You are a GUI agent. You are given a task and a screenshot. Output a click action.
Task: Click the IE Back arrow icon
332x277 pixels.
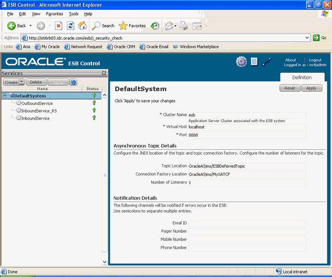pyautogui.click(x=11, y=26)
